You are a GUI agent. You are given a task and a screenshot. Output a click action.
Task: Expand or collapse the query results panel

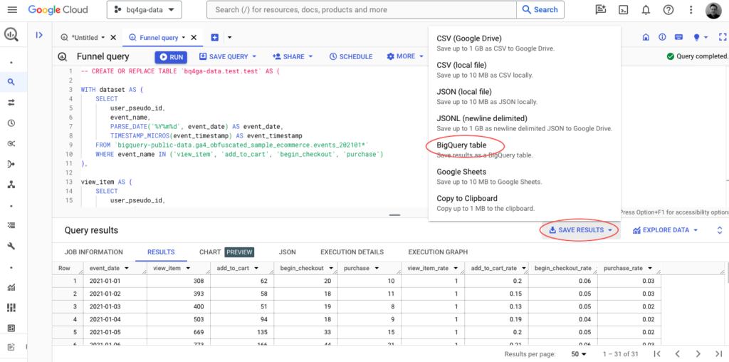point(720,230)
